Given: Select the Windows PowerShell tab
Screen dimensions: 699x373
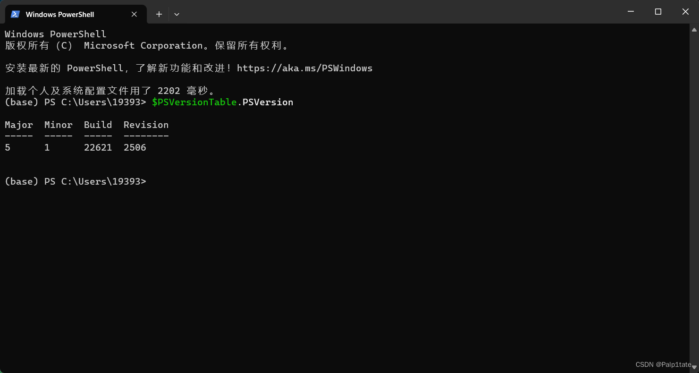Looking at the screenshot, I should tap(76, 14).
